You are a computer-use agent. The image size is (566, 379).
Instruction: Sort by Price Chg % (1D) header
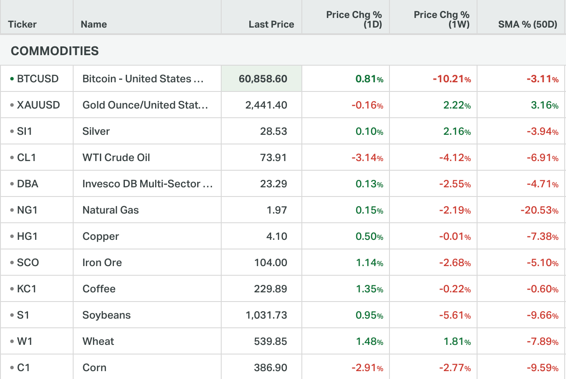pyautogui.click(x=354, y=20)
